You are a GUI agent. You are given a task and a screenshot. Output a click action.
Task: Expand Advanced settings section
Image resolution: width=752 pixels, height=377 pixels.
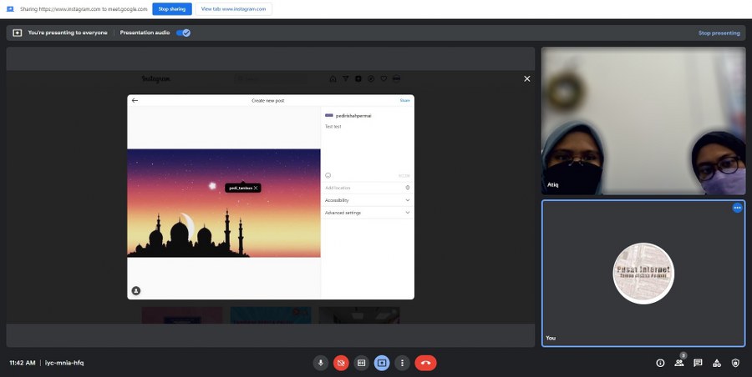pos(368,213)
